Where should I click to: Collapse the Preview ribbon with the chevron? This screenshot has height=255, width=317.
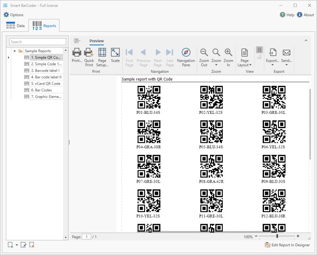306,41
